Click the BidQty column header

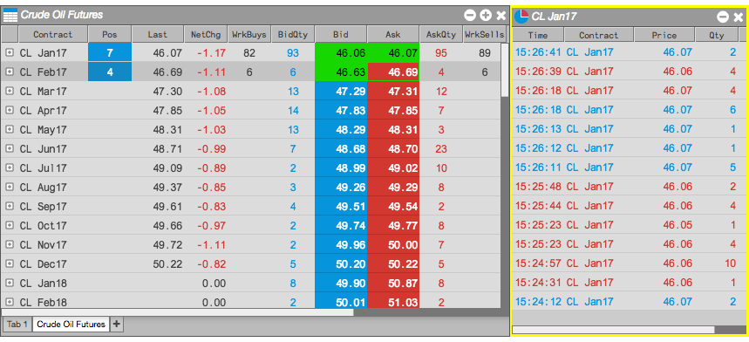point(293,34)
